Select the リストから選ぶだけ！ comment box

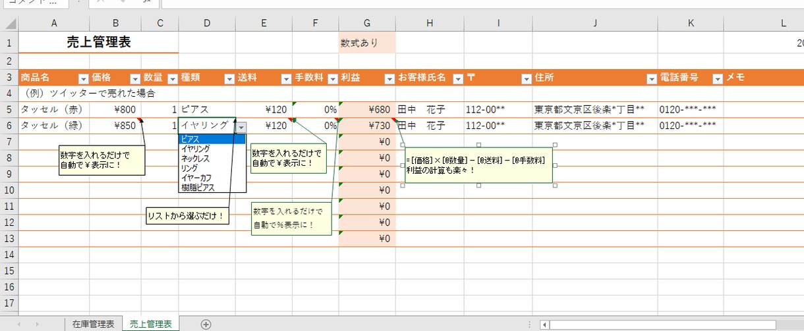point(188,217)
